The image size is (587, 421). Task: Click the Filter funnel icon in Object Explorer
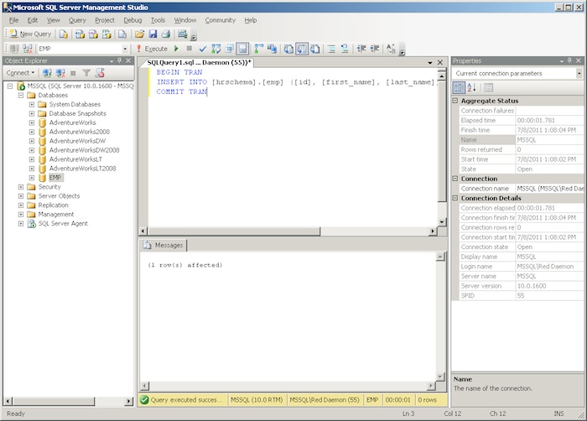click(x=86, y=73)
